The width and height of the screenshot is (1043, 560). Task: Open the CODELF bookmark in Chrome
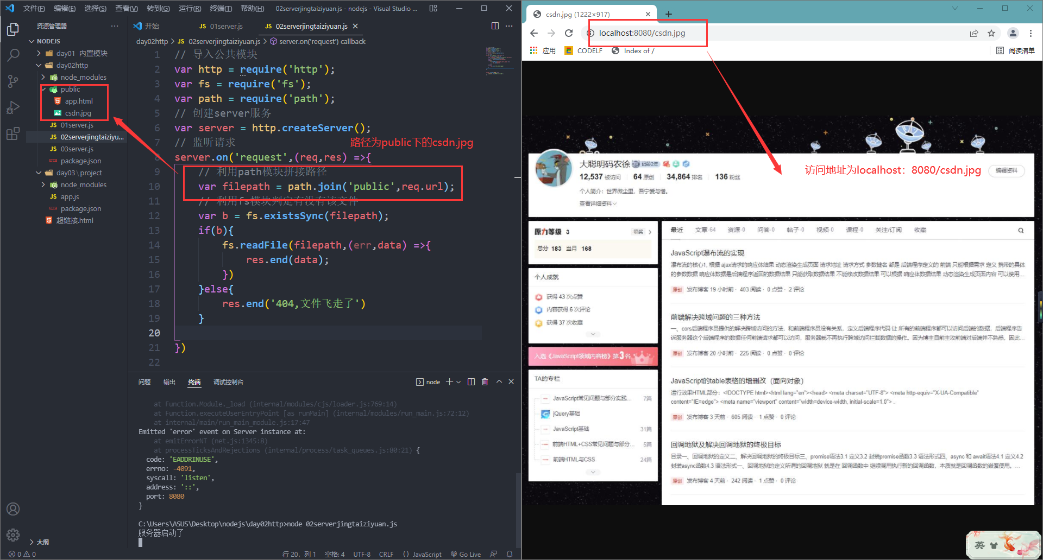click(584, 50)
